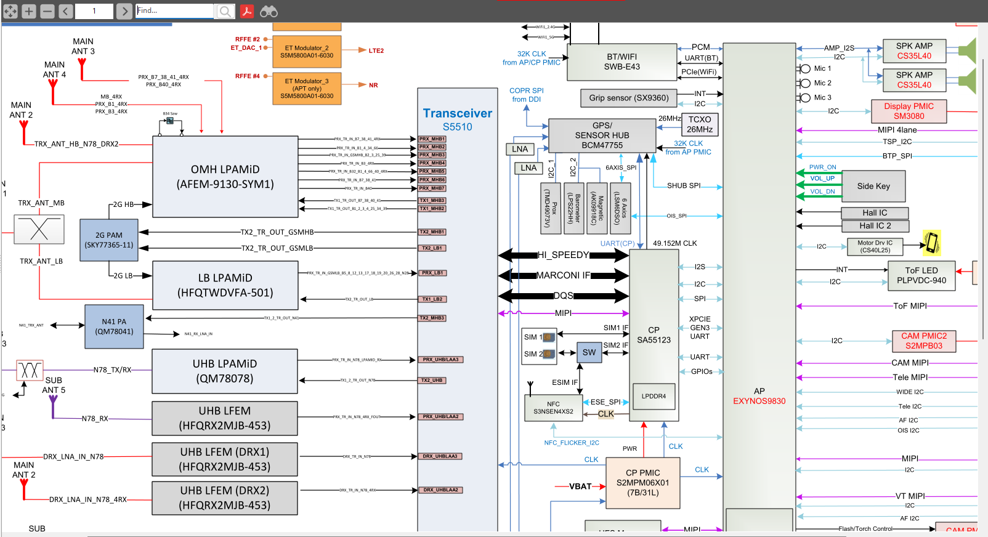
Task: Click the Mic 3 circle symbol
Action: pos(804,97)
